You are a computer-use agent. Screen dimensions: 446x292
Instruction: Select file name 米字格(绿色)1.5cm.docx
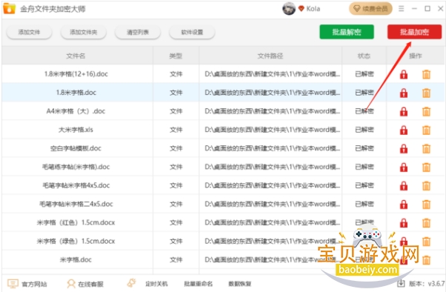(x=76, y=242)
